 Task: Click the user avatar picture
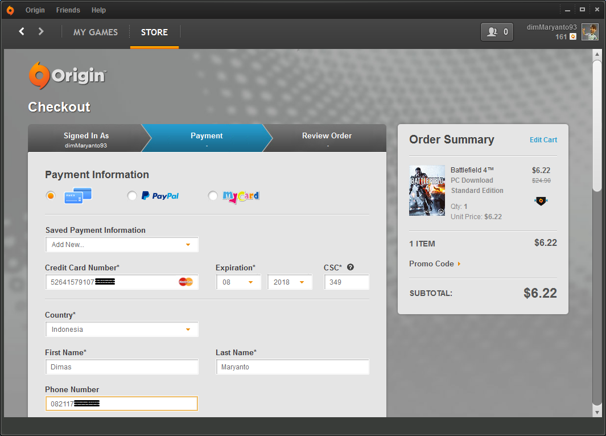click(590, 32)
